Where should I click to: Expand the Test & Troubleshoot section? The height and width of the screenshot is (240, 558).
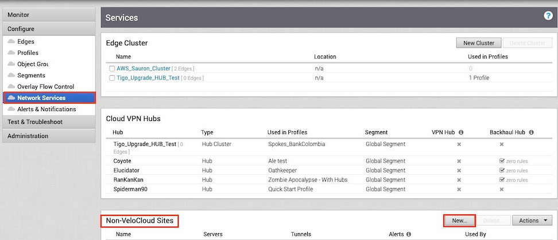pyautogui.click(x=48, y=121)
